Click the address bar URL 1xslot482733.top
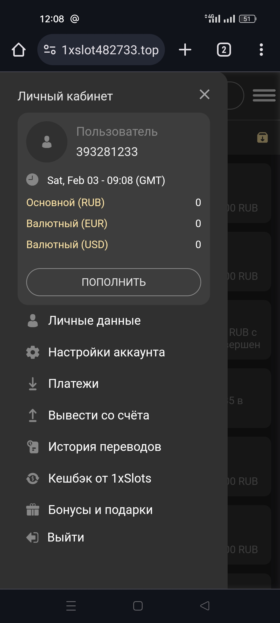280x623 pixels. click(110, 50)
